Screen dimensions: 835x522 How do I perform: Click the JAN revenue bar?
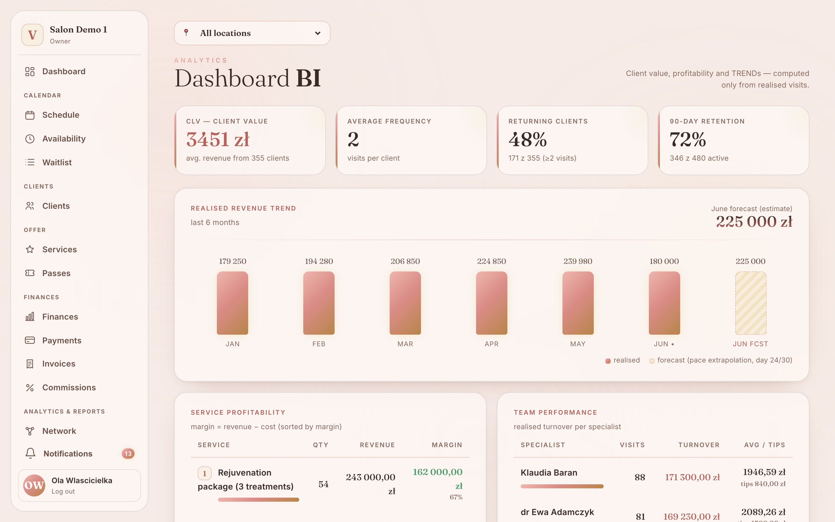233,303
